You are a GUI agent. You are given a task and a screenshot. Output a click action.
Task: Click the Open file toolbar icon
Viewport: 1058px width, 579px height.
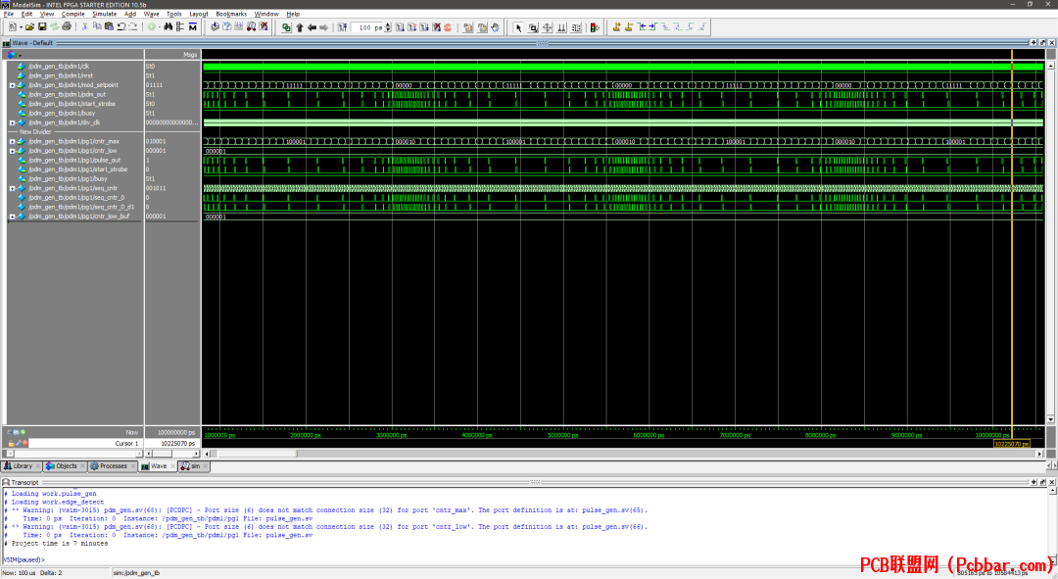coord(29,27)
